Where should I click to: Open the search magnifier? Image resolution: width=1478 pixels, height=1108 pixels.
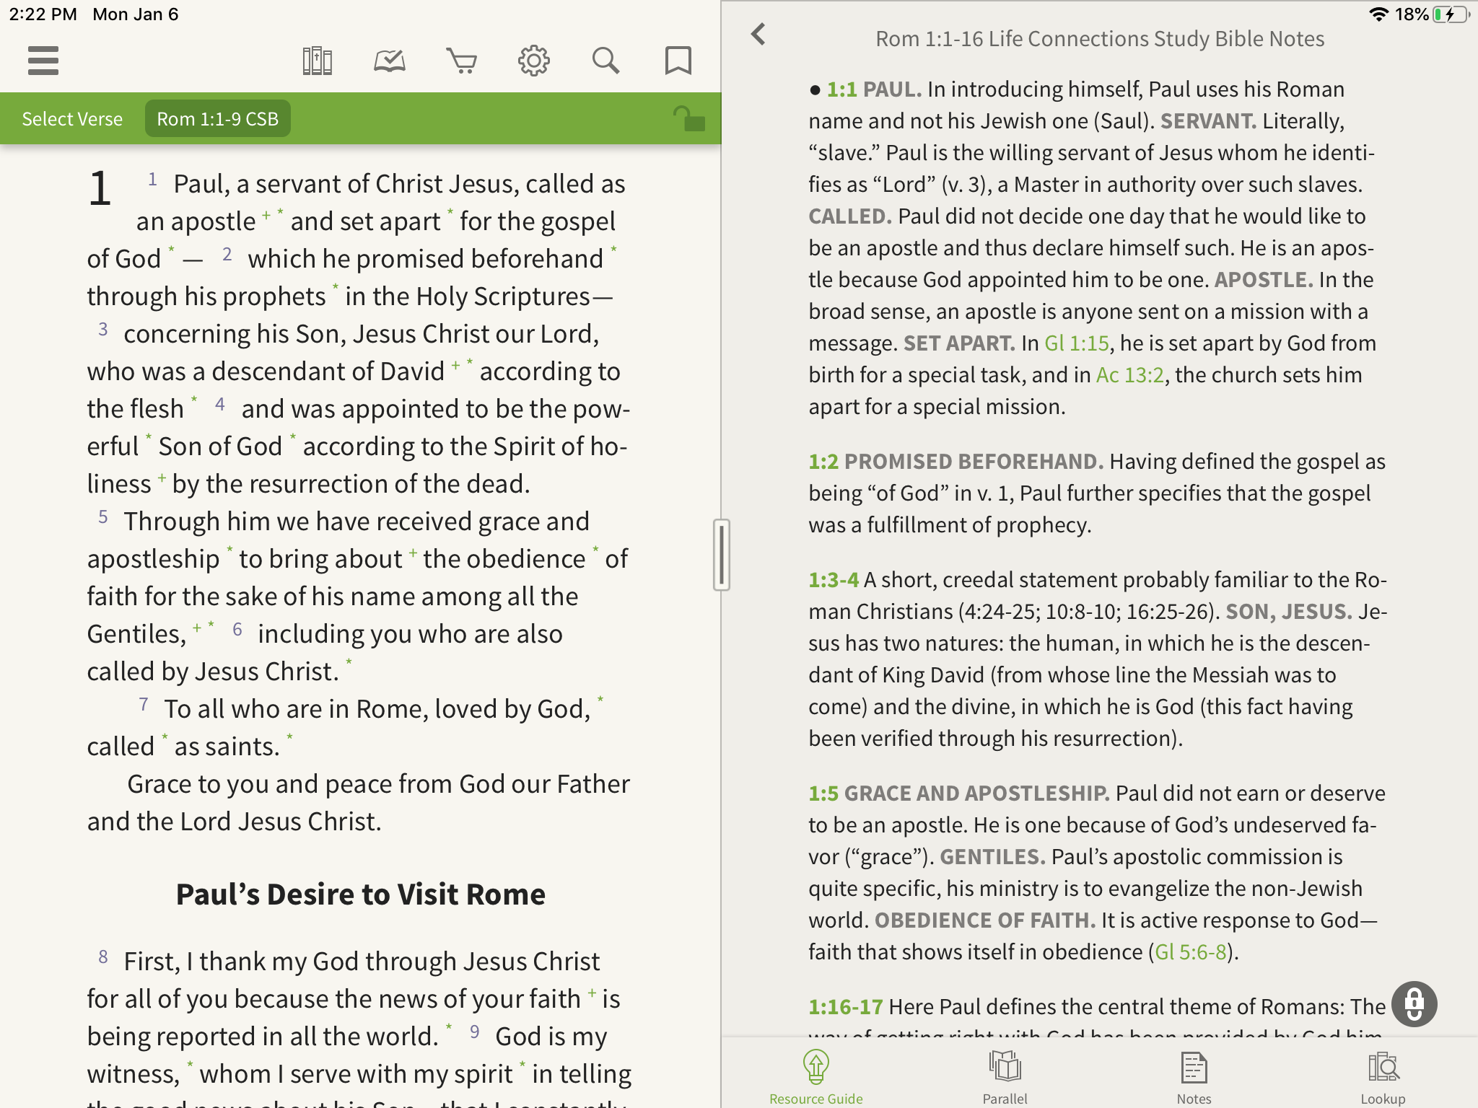(x=605, y=61)
